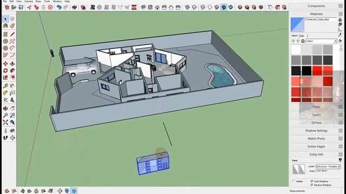Choose the Make Component tool
The image size is (346, 194).
pos(12,19)
